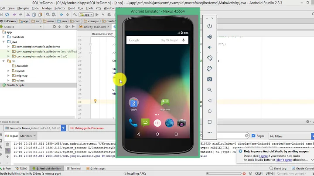Screen dimensions: 314x176
Task: Expand the manifests folder
Action: (x=3, y=37)
